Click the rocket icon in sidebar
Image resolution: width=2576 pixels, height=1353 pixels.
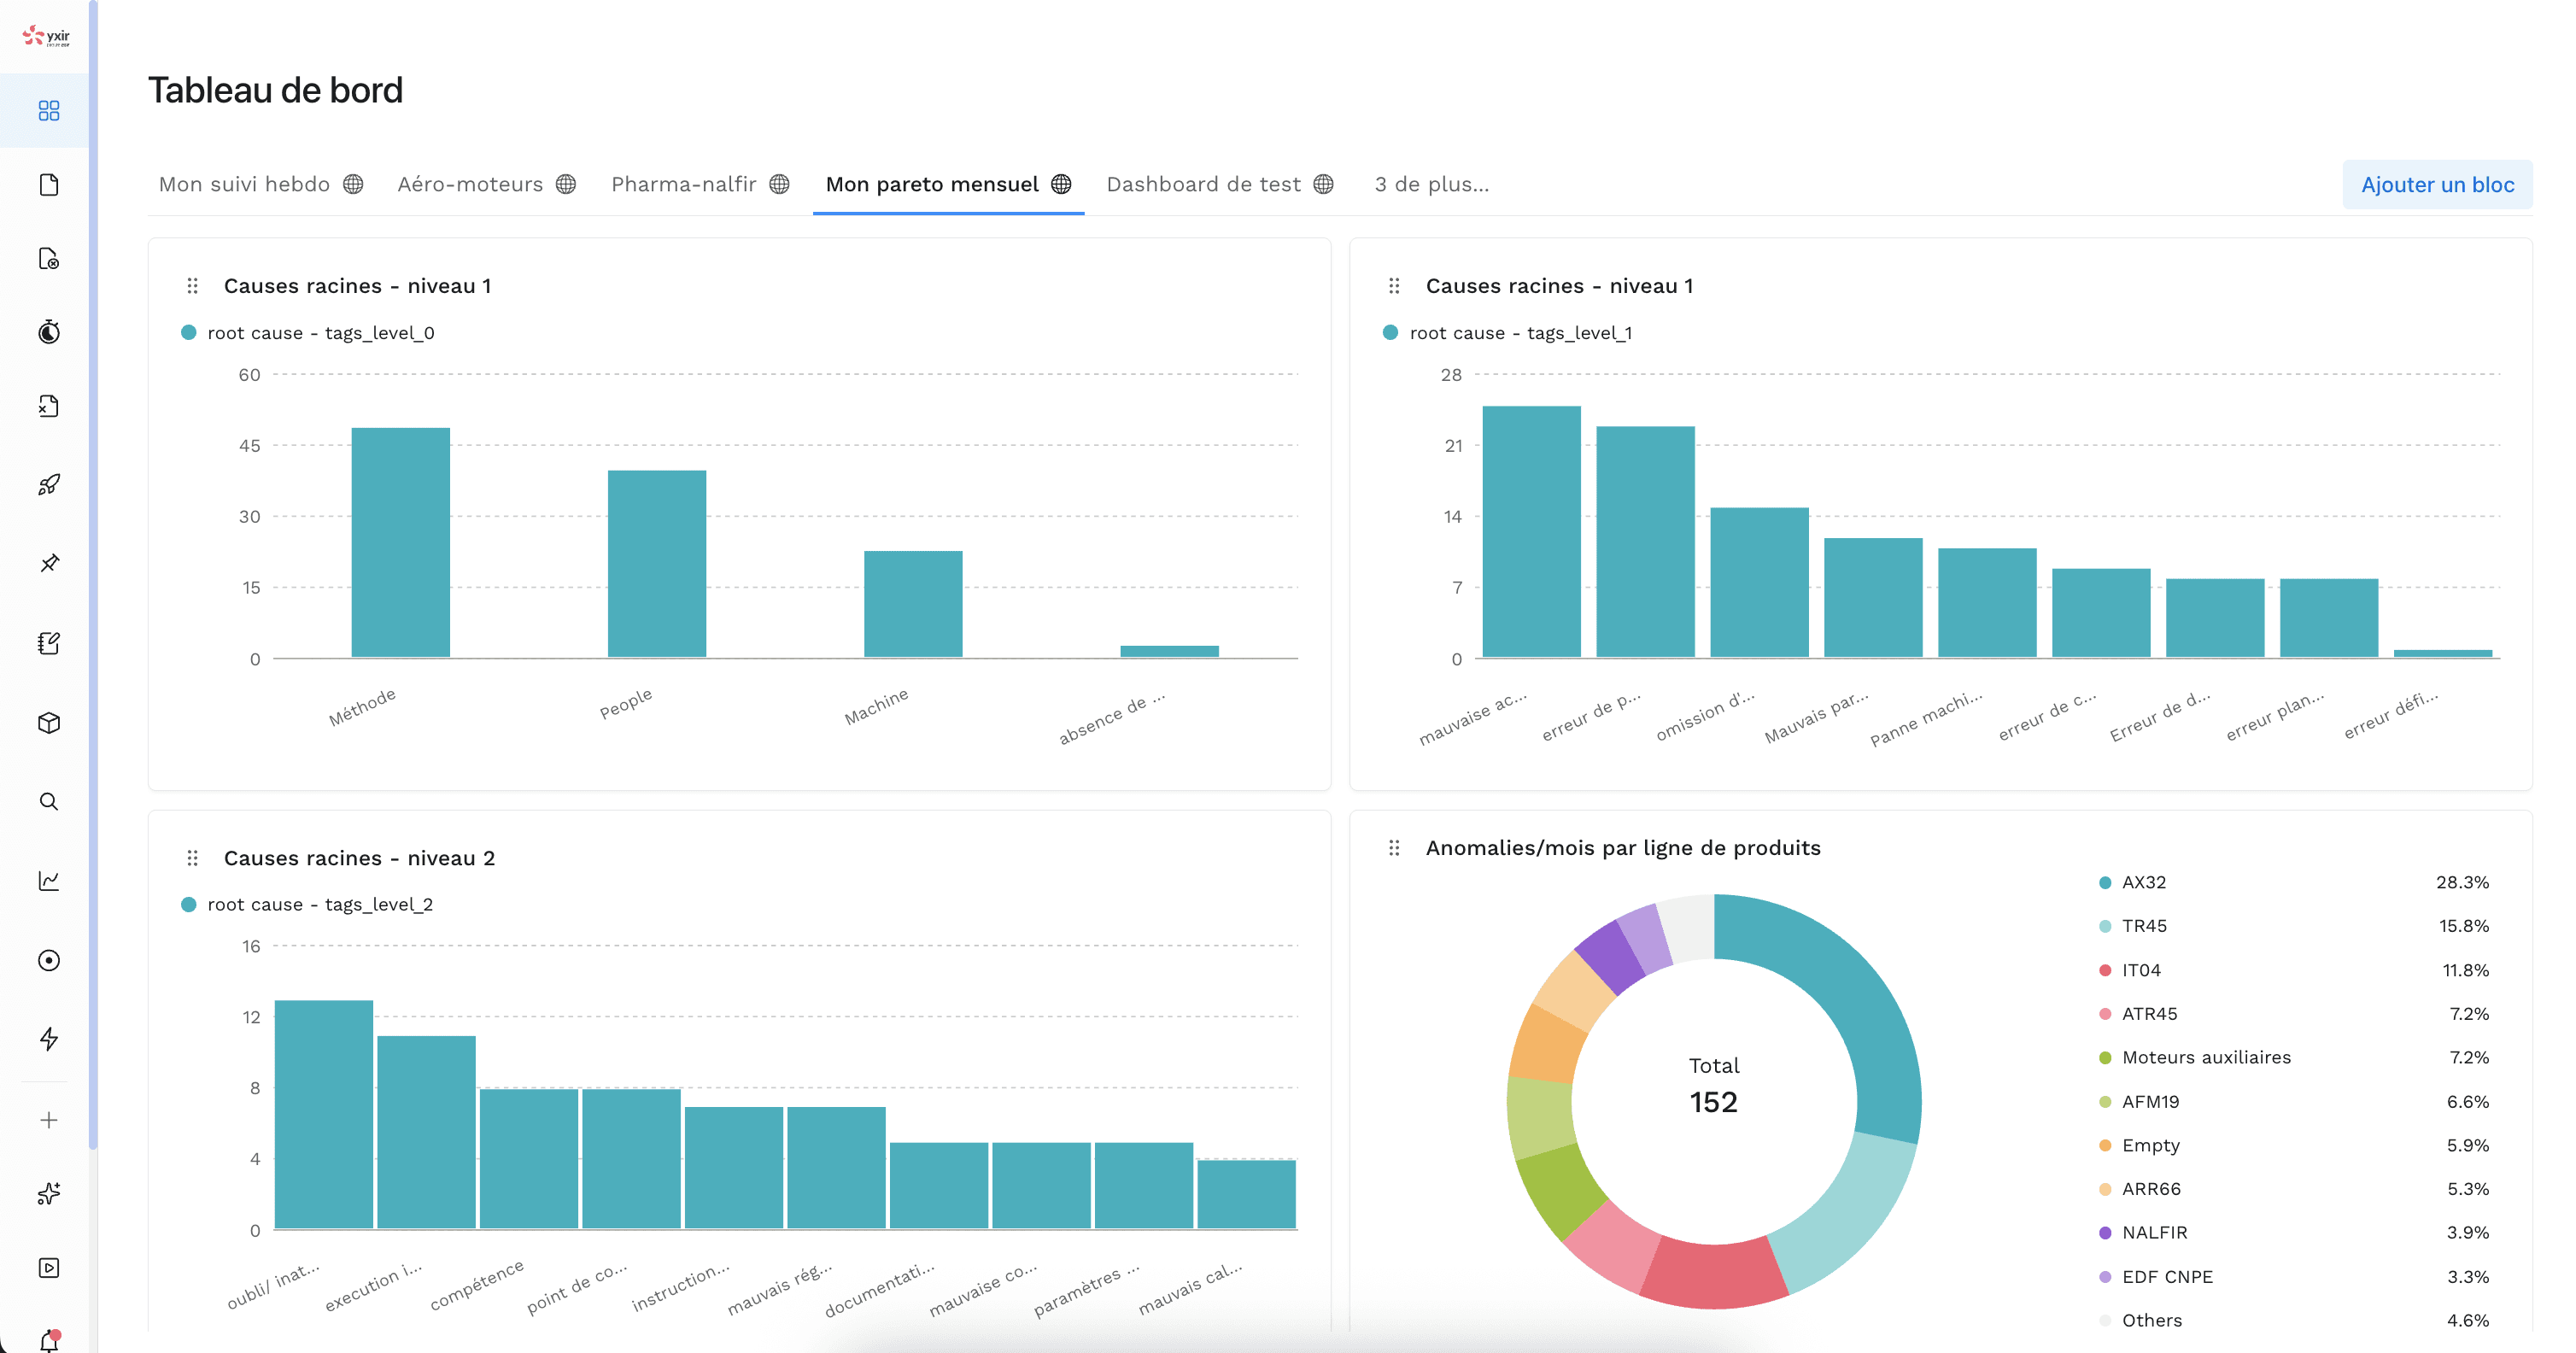click(x=48, y=485)
